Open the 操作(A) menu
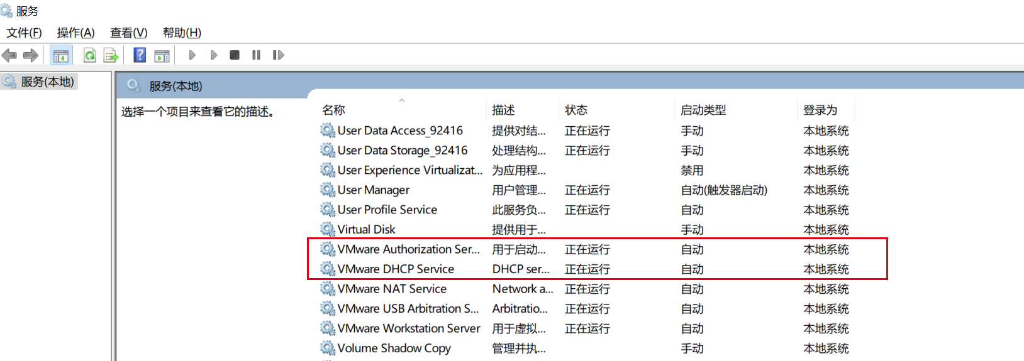The width and height of the screenshot is (1024, 361). pyautogui.click(x=75, y=33)
